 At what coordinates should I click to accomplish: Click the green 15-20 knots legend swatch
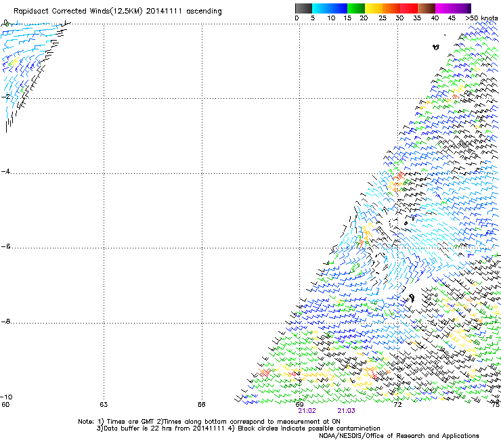[356, 8]
